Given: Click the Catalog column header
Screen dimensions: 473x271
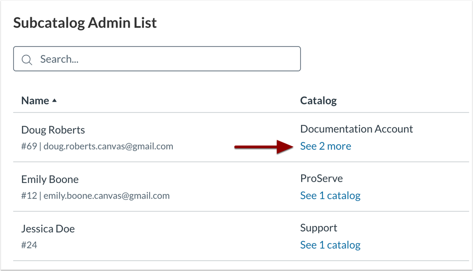Looking at the screenshot, I should 318,101.
